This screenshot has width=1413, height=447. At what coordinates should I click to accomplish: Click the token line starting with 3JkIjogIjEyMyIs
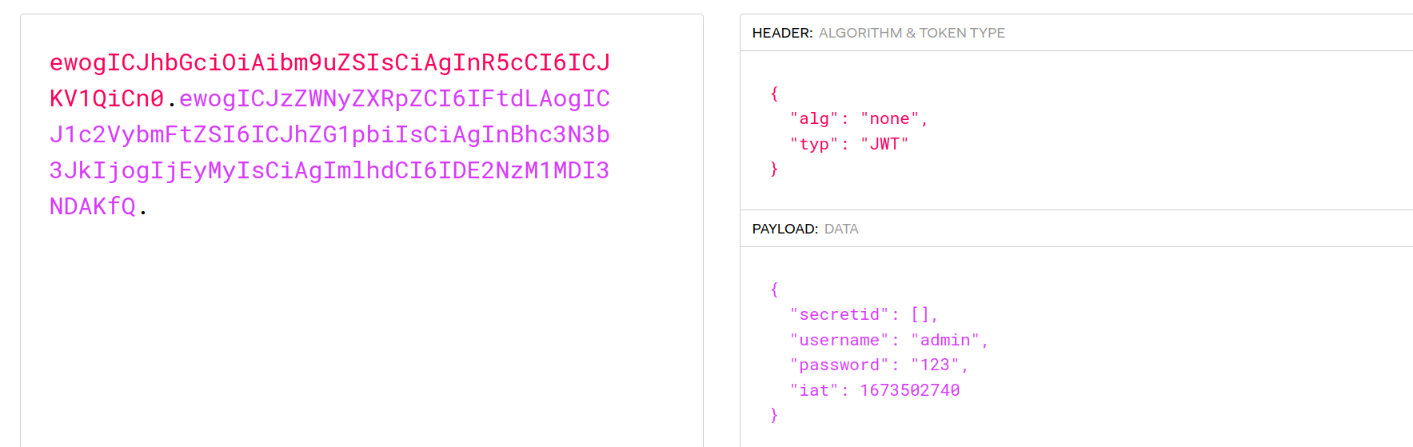click(x=329, y=170)
